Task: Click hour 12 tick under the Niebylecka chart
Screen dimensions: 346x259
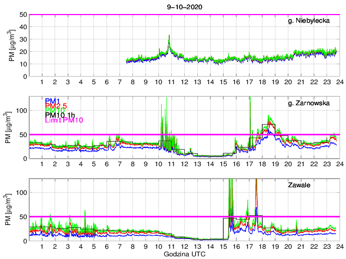Action: tap(184, 82)
